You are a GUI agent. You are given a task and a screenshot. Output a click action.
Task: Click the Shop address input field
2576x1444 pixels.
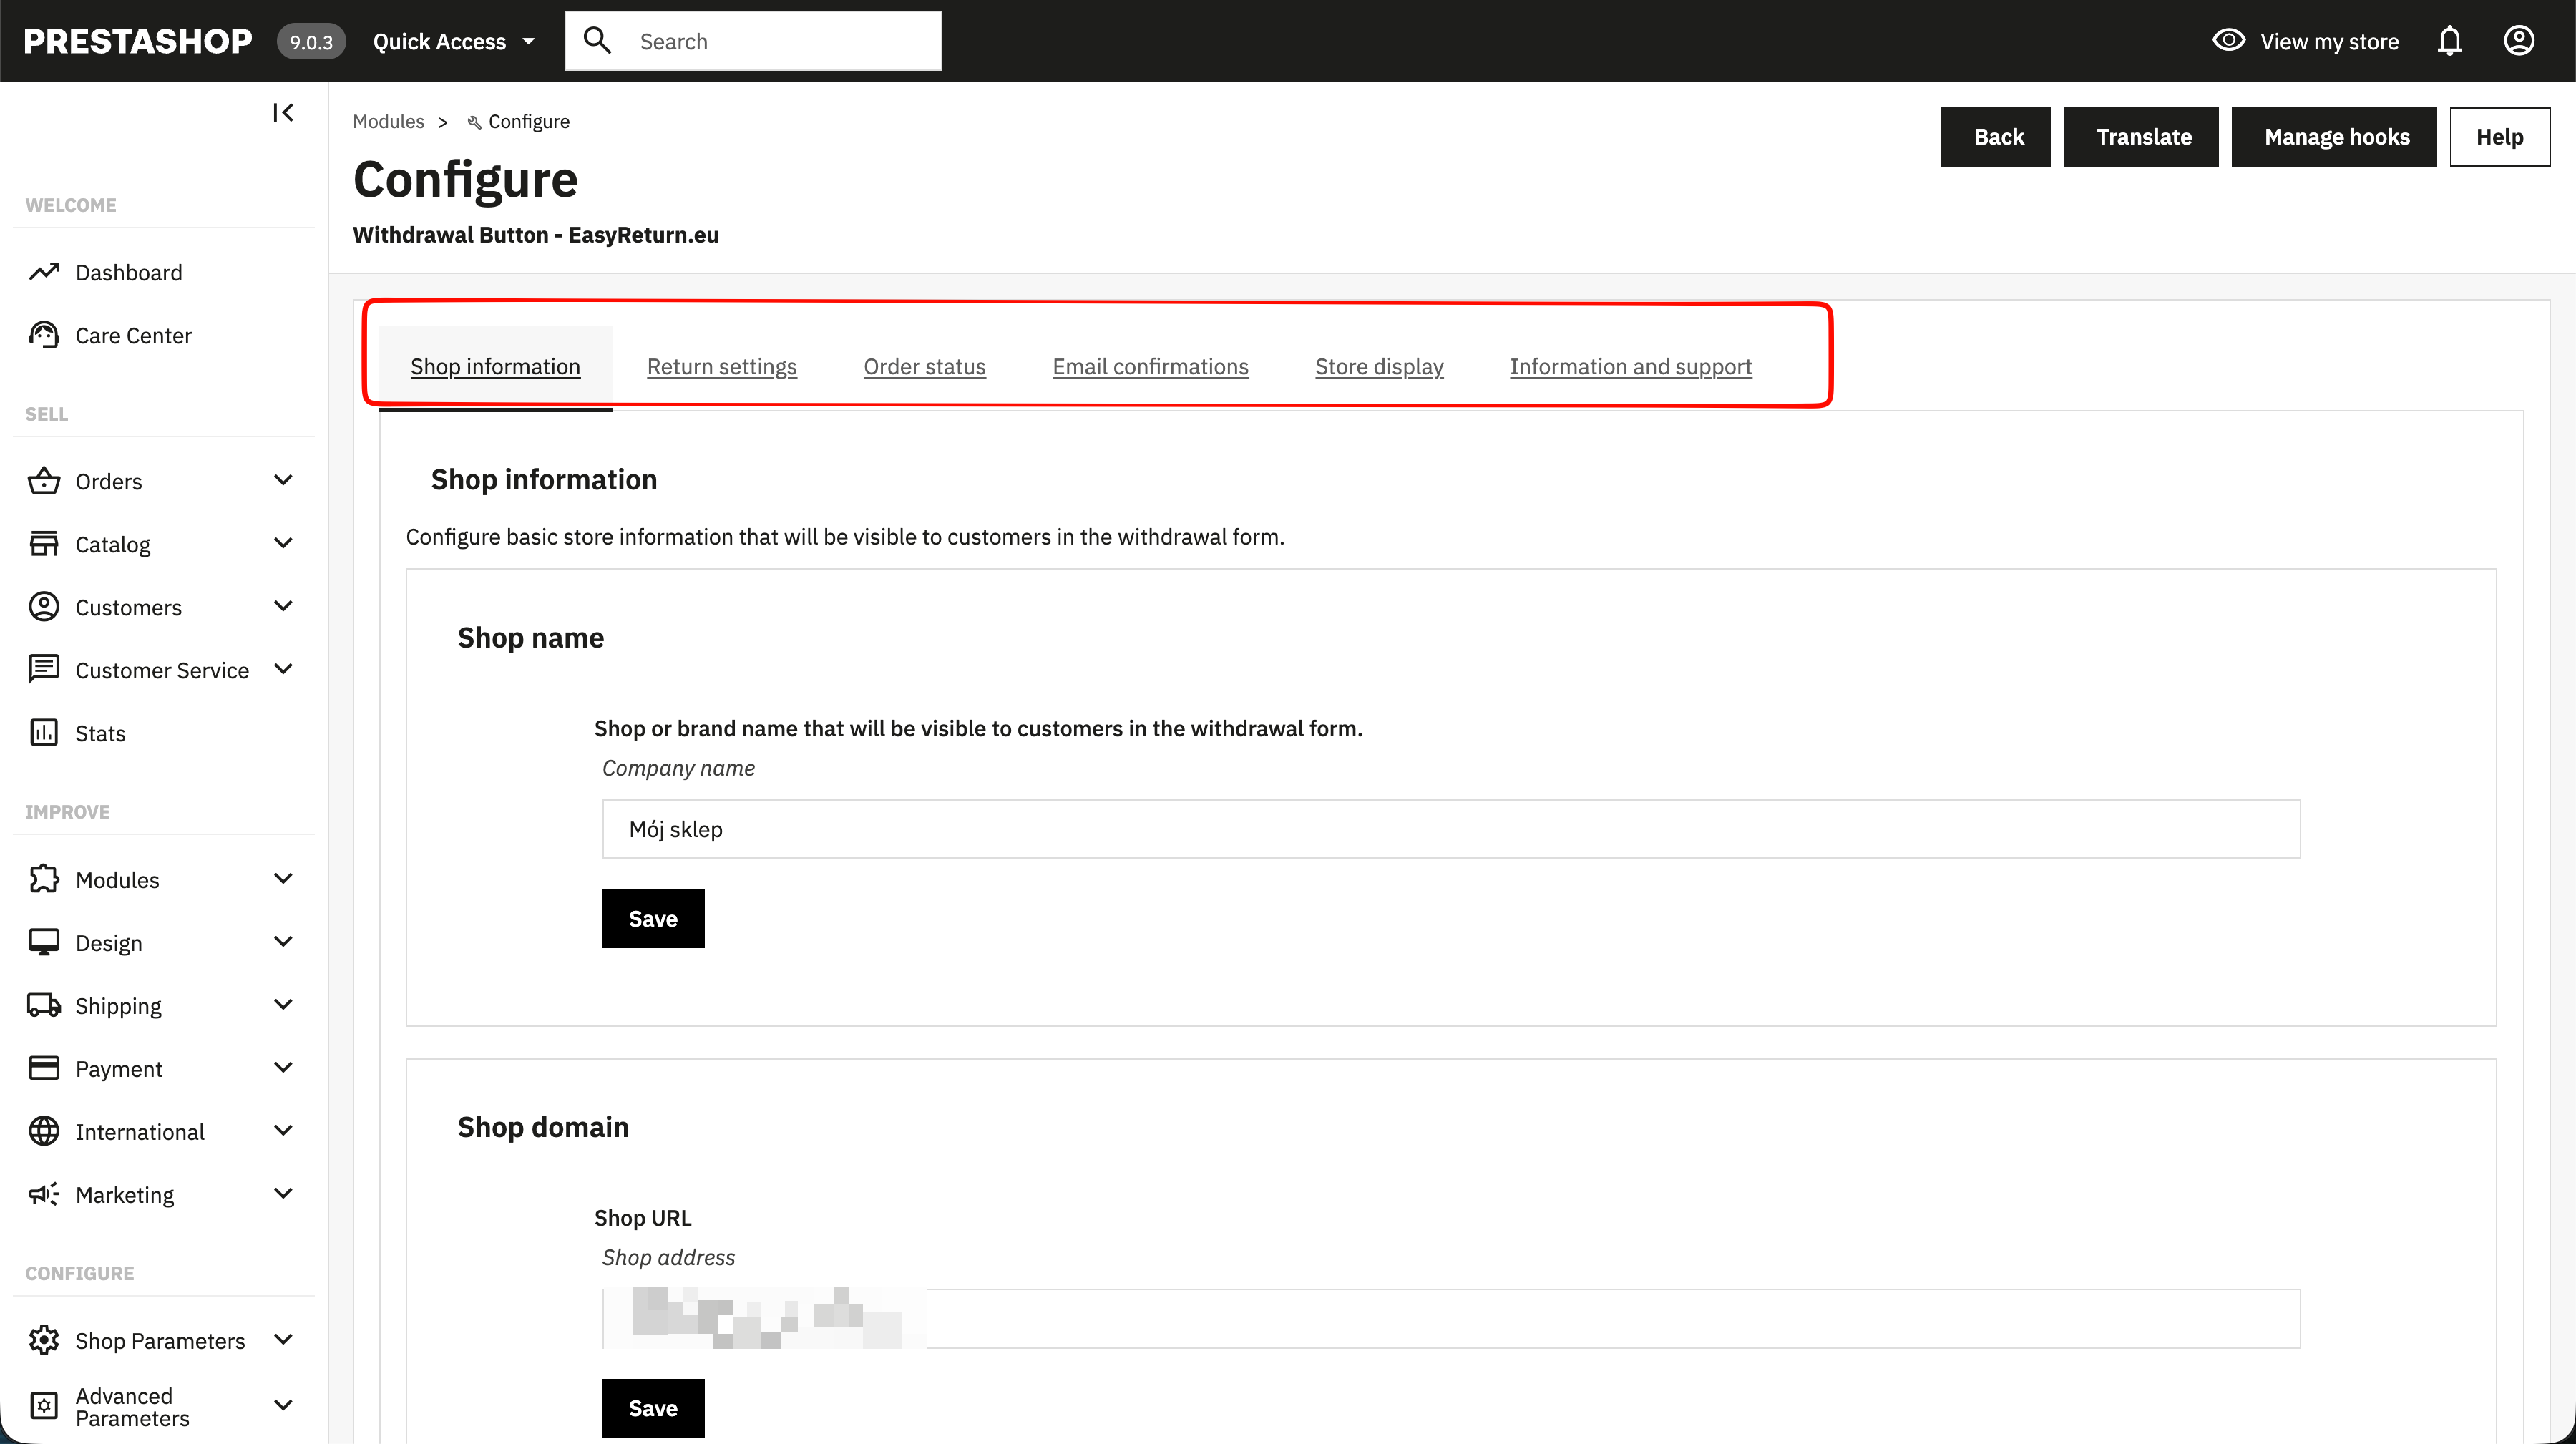tap(1451, 1318)
